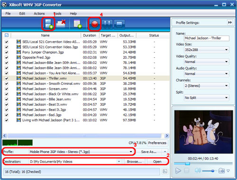The width and height of the screenshot is (237, 180).
Task: Play the preview video
Action: point(178,171)
